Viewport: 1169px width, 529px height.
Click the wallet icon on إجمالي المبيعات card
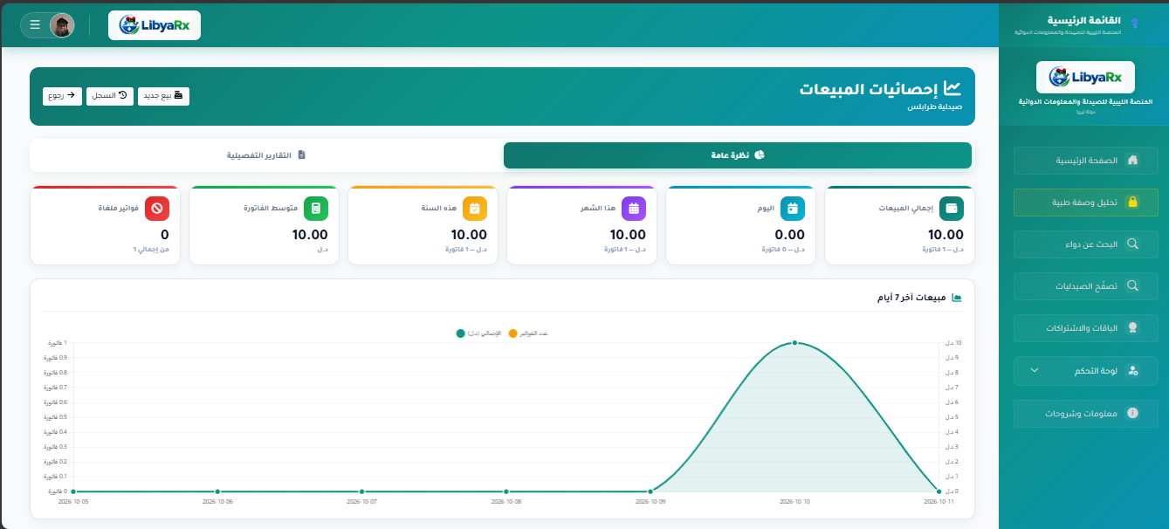[952, 209]
